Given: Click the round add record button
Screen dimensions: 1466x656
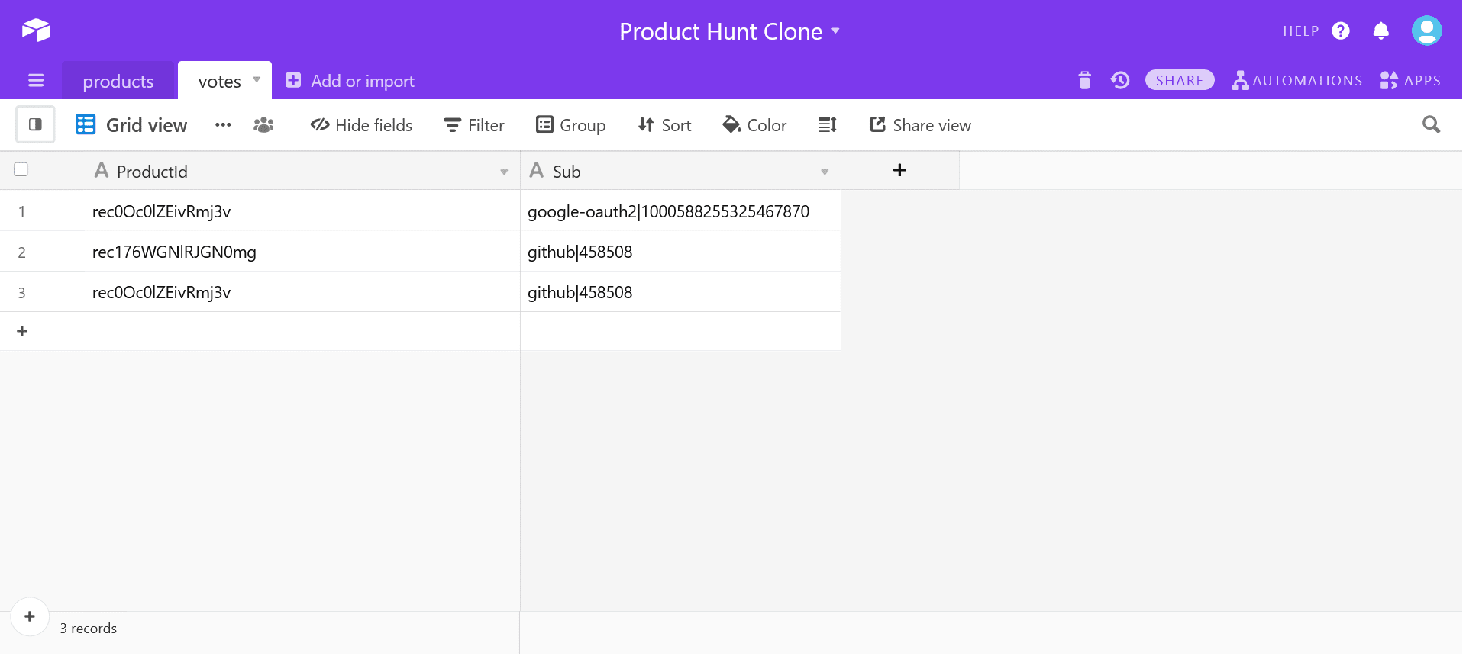Looking at the screenshot, I should pyautogui.click(x=30, y=616).
